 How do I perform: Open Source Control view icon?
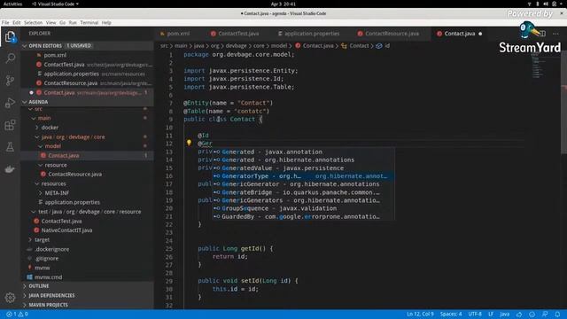(x=10, y=81)
